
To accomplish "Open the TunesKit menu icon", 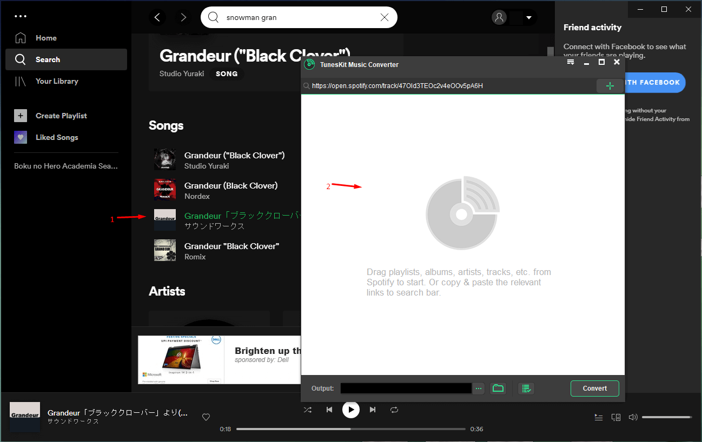I will (571, 62).
